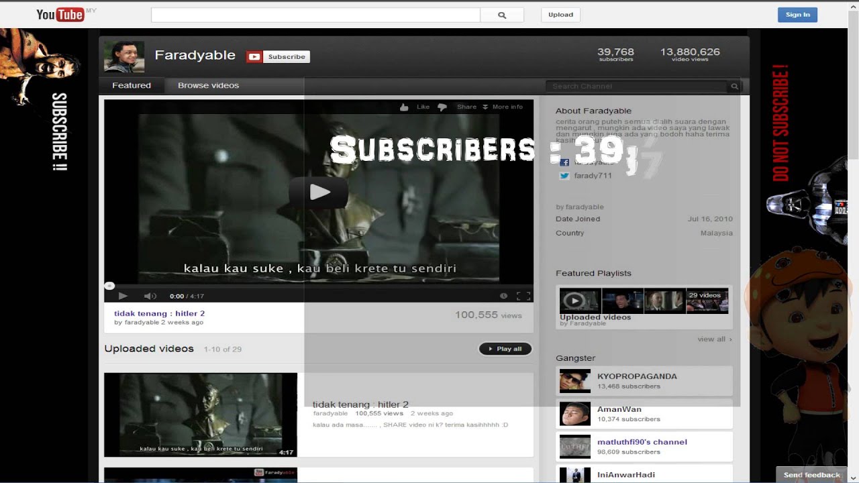Open IniAnwarHadi channel avatar
This screenshot has width=859, height=483.
click(x=575, y=475)
